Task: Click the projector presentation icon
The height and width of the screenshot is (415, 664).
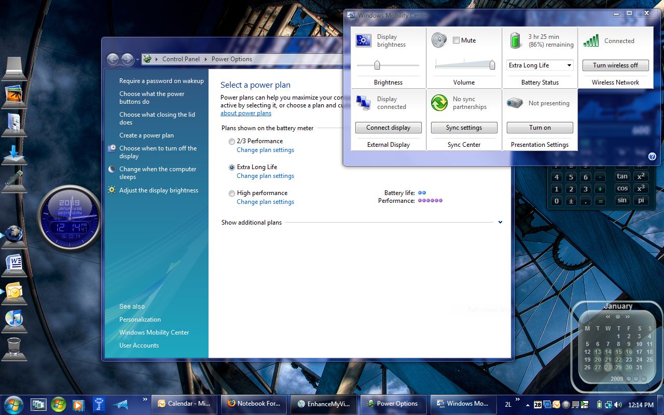Action: pos(515,103)
